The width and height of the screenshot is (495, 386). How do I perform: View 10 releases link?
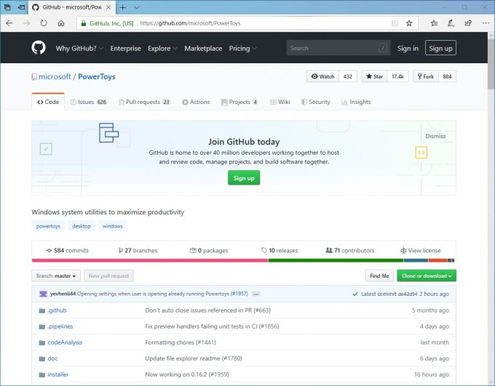[x=280, y=251]
